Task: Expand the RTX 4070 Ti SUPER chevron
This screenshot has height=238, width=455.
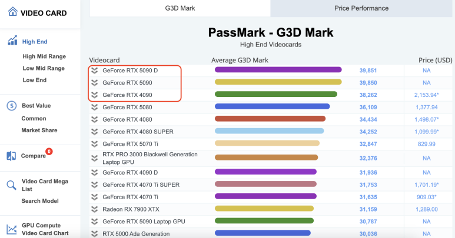Action: tap(94, 185)
